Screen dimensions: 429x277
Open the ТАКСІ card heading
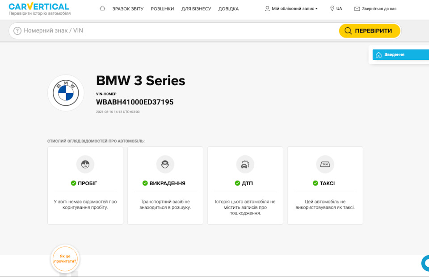point(327,183)
